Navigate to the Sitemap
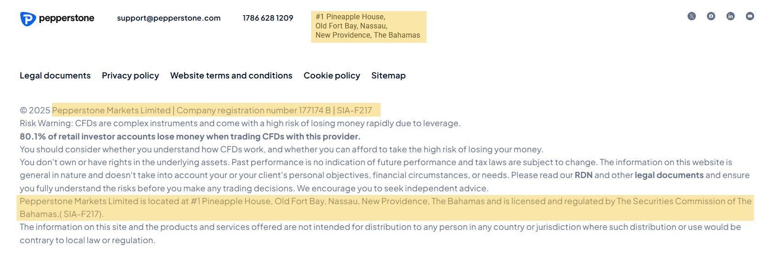The width and height of the screenshot is (773, 256). tap(388, 76)
